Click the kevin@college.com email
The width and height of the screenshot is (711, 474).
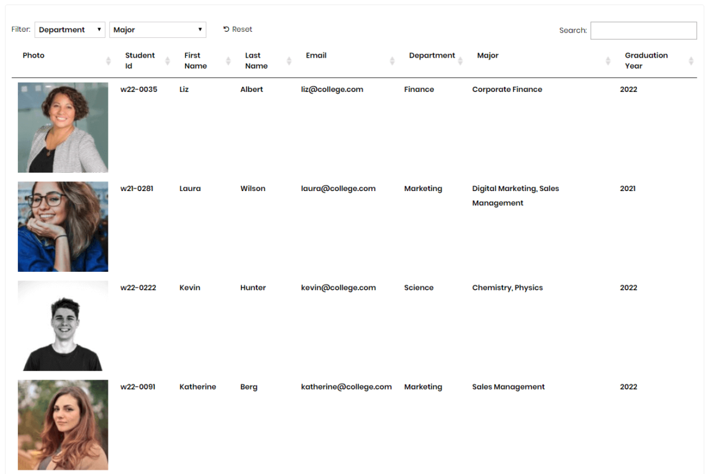coord(338,288)
